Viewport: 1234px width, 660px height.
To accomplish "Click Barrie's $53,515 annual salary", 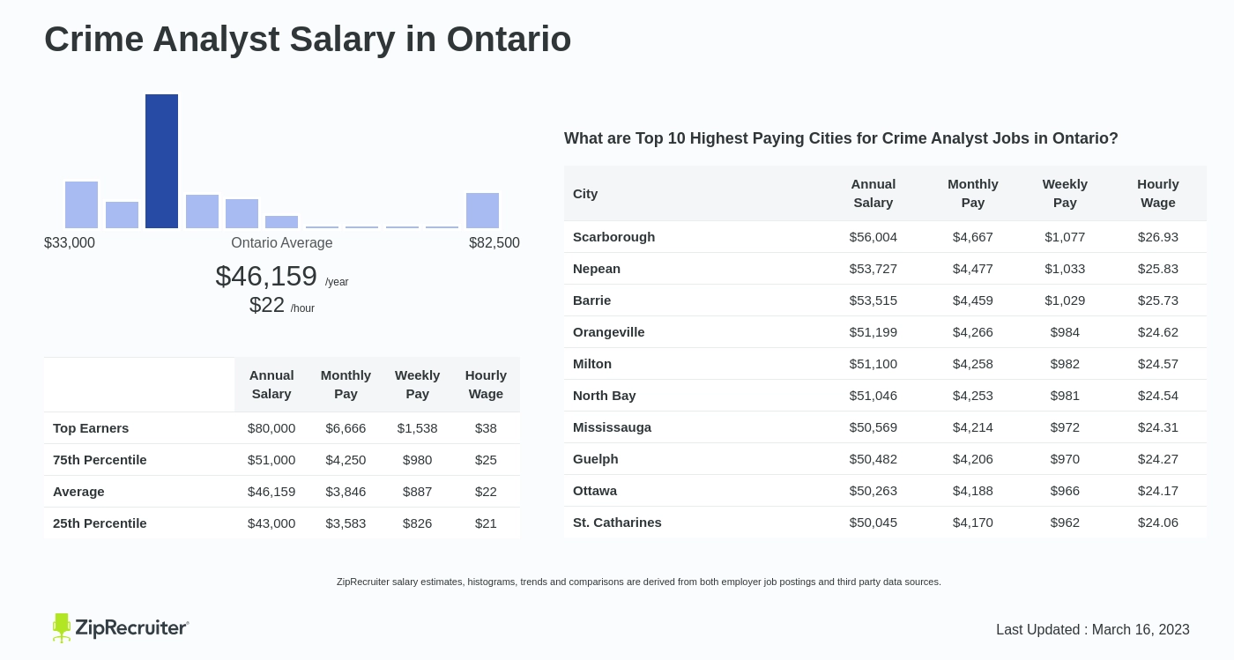I will click(873, 300).
